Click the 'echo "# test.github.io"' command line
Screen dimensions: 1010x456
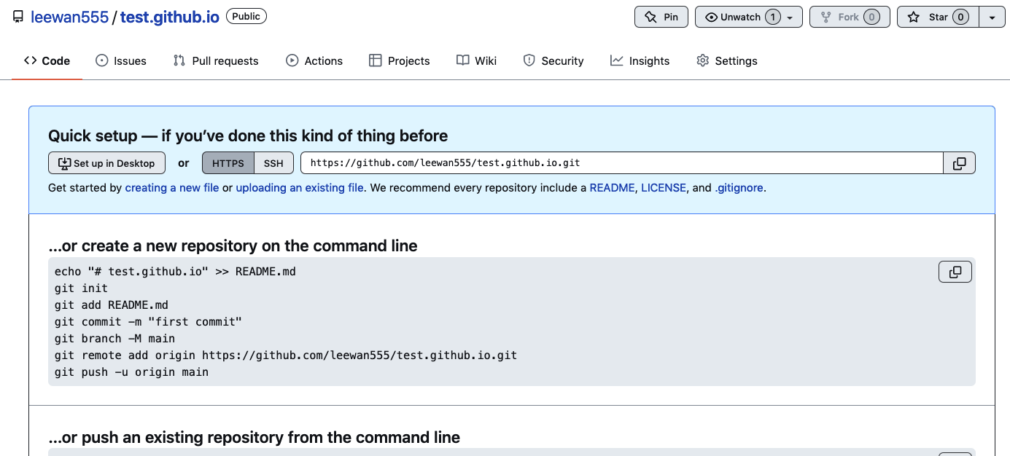(175, 272)
